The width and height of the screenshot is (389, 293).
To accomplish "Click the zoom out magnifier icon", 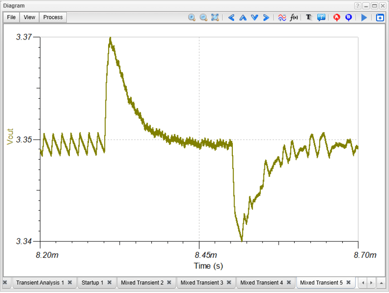I will pyautogui.click(x=203, y=17).
